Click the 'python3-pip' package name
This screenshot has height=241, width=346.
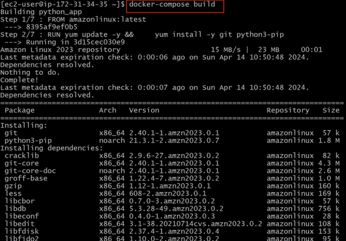(x=28, y=141)
